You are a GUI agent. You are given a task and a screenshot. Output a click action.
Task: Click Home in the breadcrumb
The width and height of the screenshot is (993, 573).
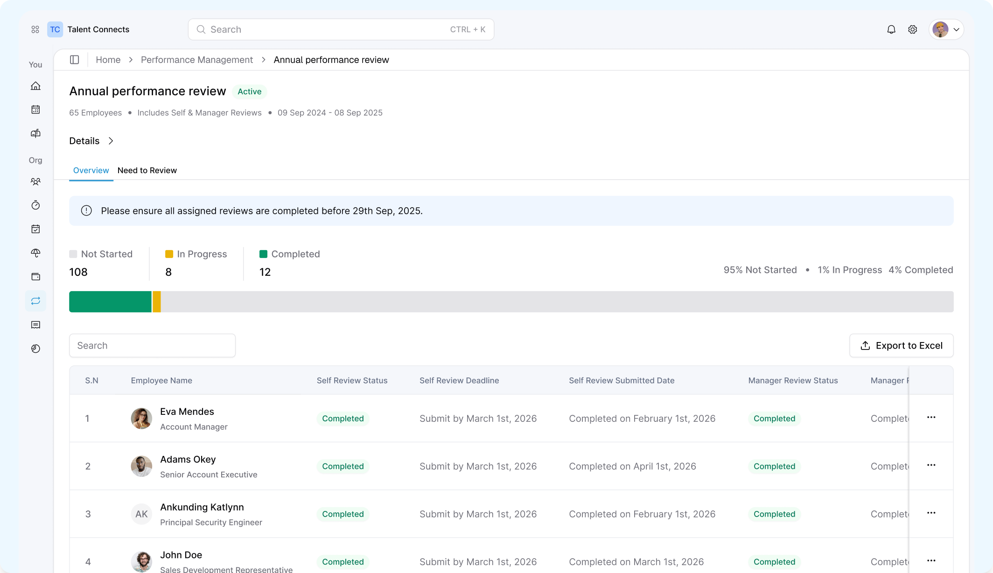108,60
